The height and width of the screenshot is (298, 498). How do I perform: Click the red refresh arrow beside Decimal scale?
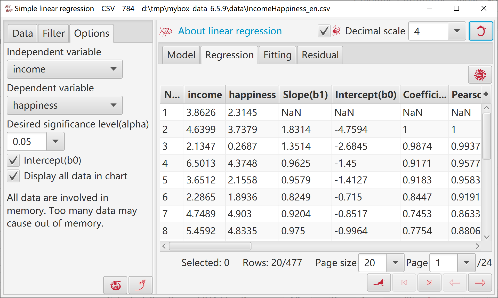[481, 31]
